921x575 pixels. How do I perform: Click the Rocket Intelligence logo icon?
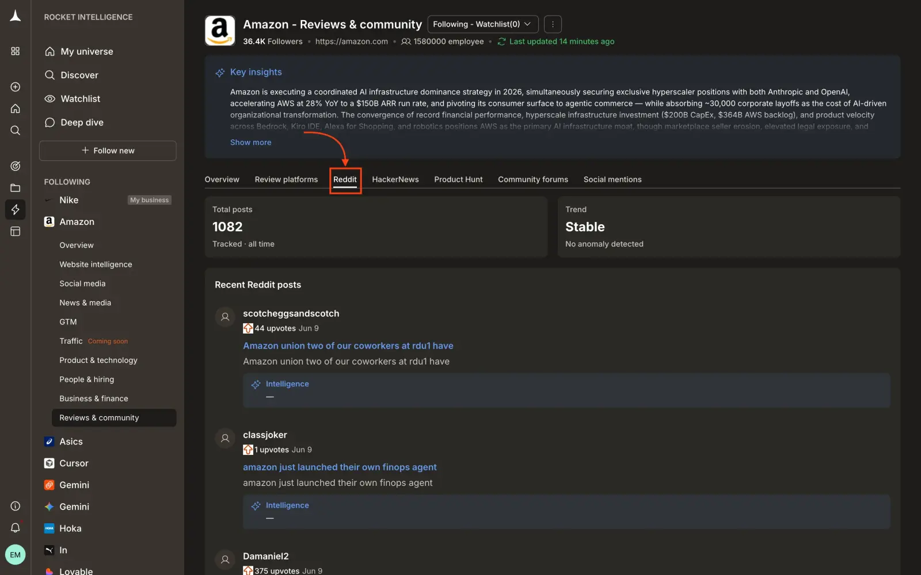tap(16, 16)
